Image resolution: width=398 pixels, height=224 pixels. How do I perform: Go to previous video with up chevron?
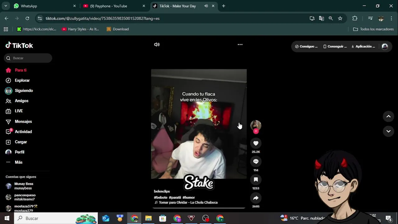click(x=388, y=116)
